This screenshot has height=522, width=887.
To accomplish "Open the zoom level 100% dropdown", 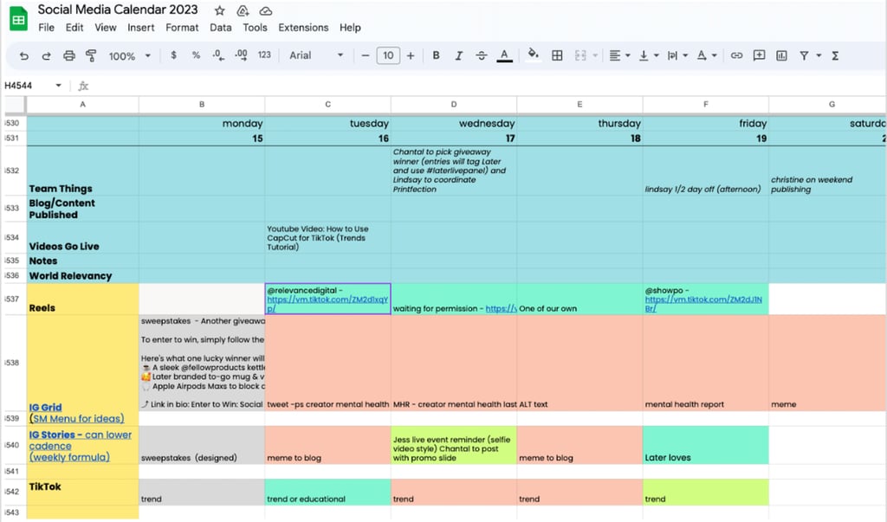I will pos(130,55).
